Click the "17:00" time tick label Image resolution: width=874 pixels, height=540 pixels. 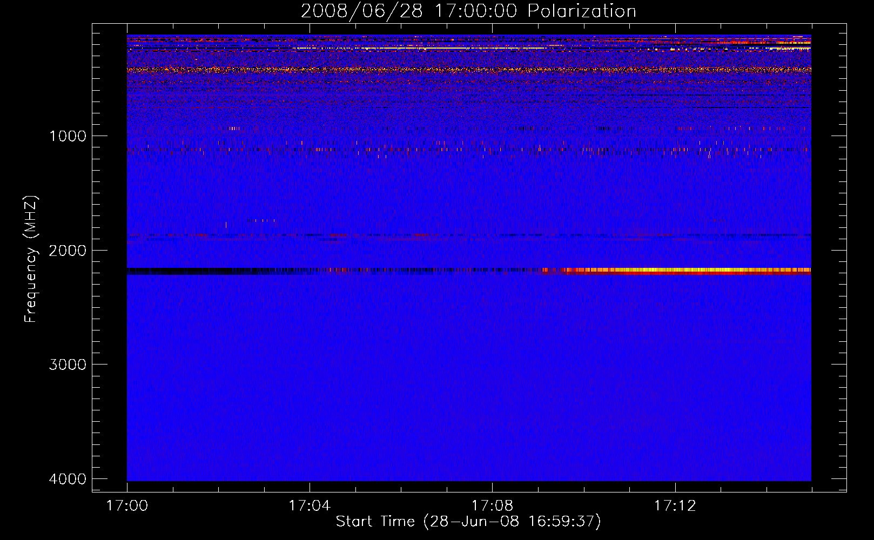tap(127, 506)
